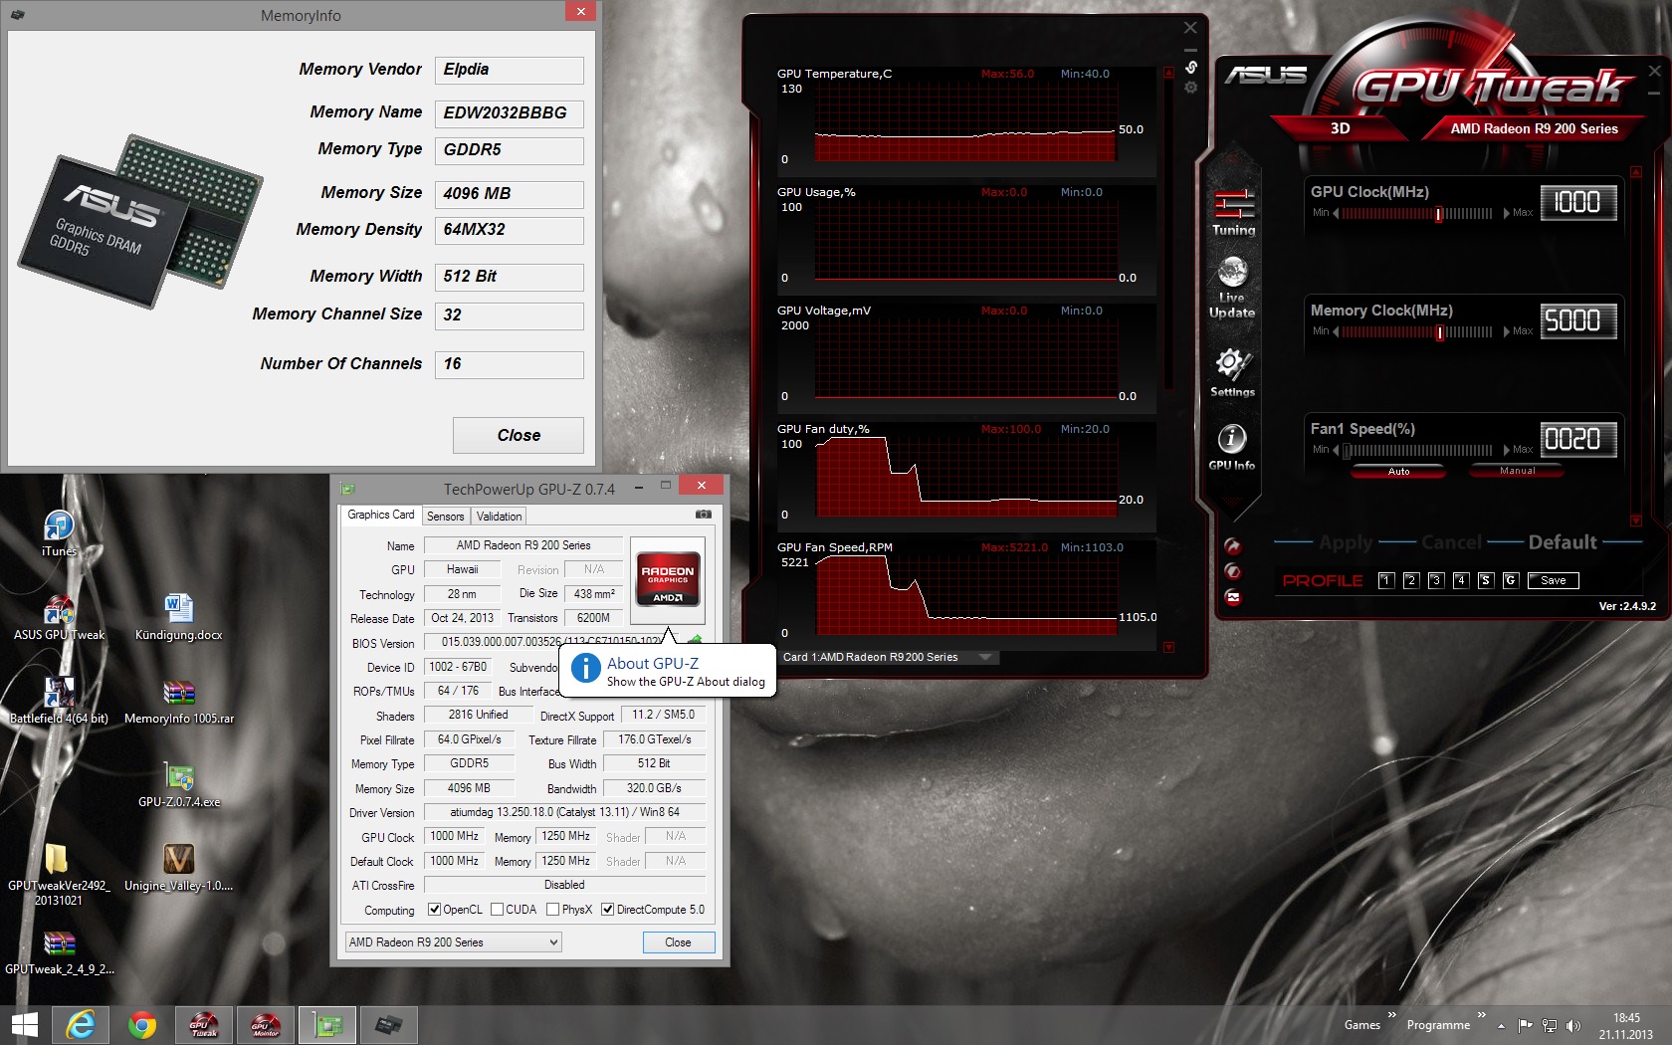1672x1045 pixels.
Task: Switch to the Graphics Card tab in GPU-Z
Action: tap(380, 515)
